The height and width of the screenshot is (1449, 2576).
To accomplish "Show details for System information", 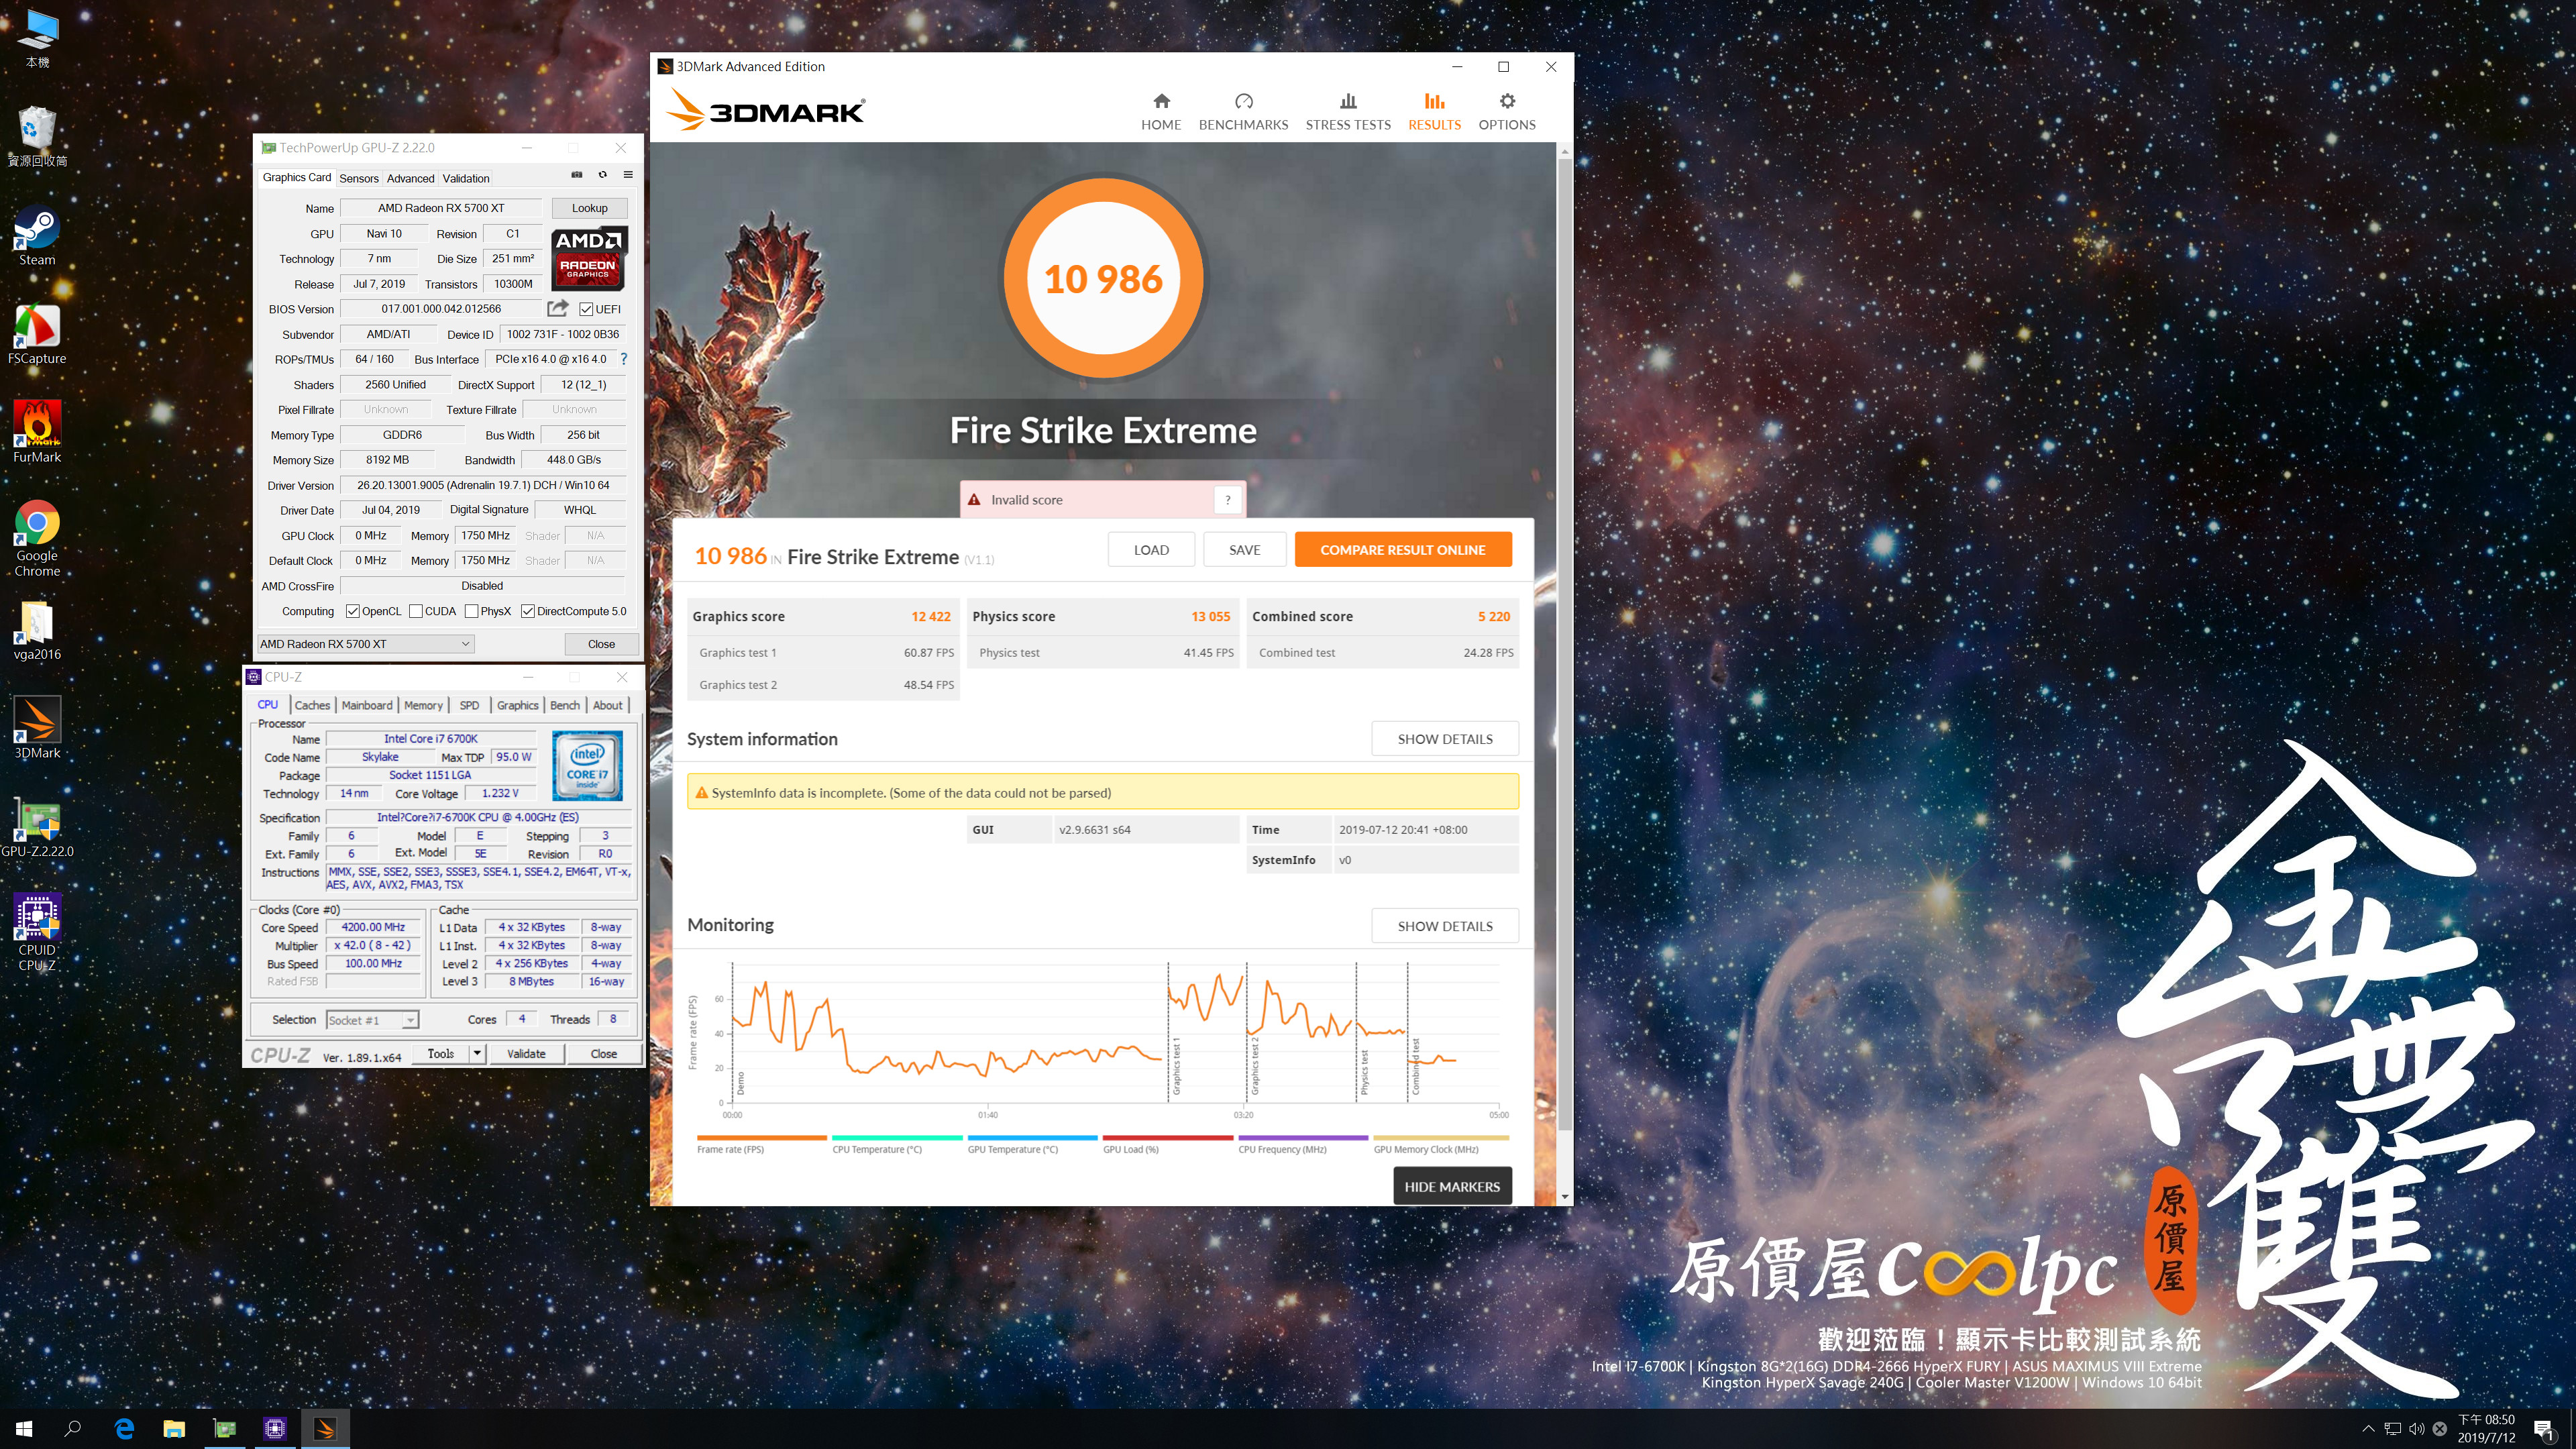I will click(x=1444, y=739).
